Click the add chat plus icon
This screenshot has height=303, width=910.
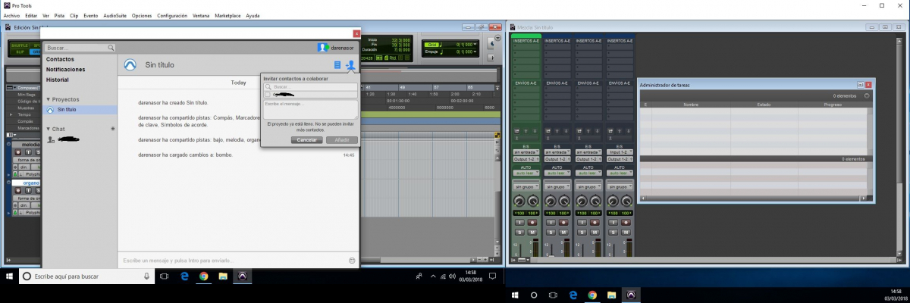click(112, 129)
